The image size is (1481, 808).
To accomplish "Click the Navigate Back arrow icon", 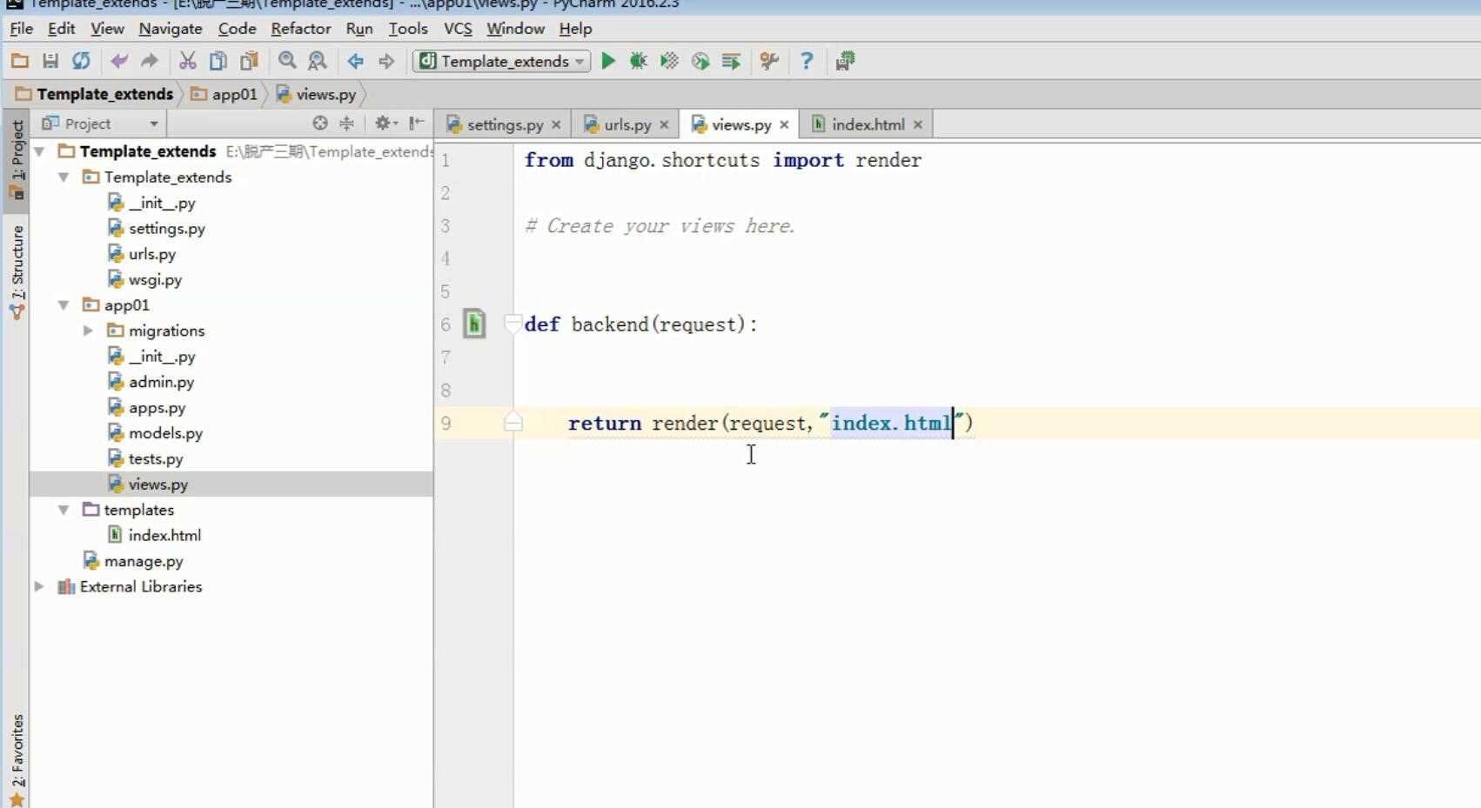I will (x=355, y=61).
